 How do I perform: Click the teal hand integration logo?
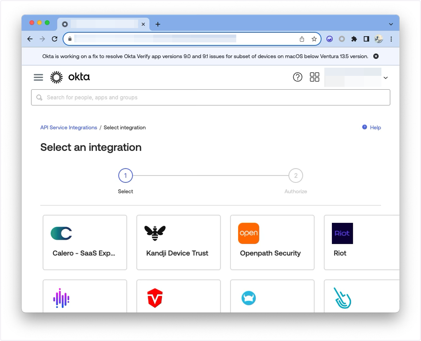(342, 298)
